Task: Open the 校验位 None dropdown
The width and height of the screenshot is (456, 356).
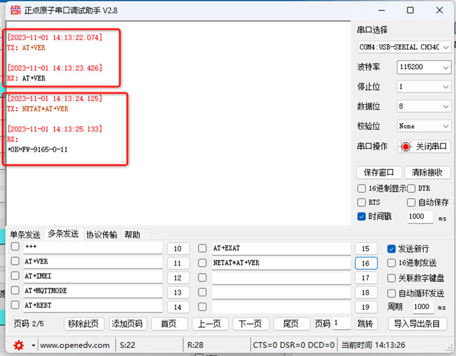Action: click(423, 126)
